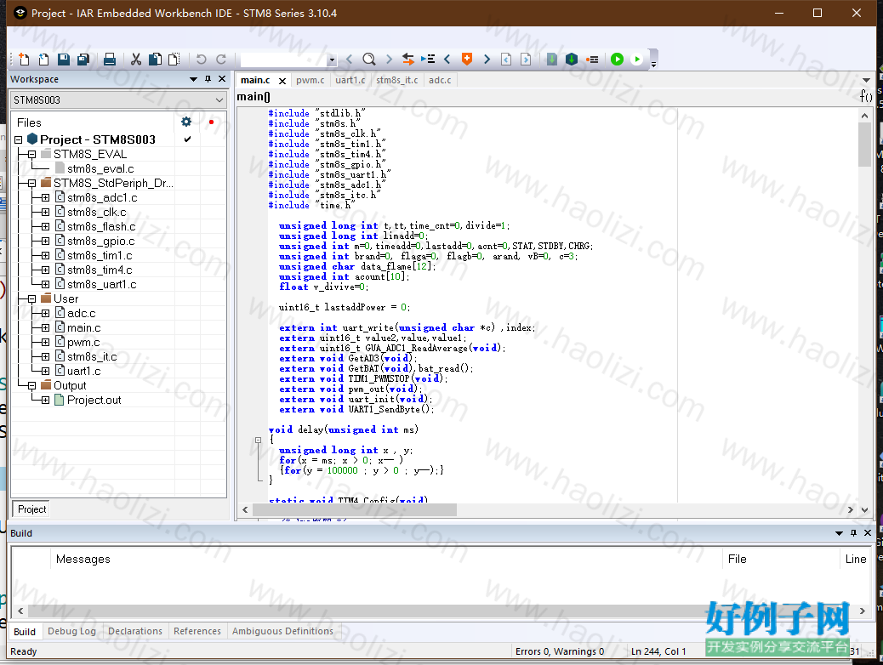The width and height of the screenshot is (883, 665).
Task: Toggle bookmark with orange shield icon
Action: [467, 60]
